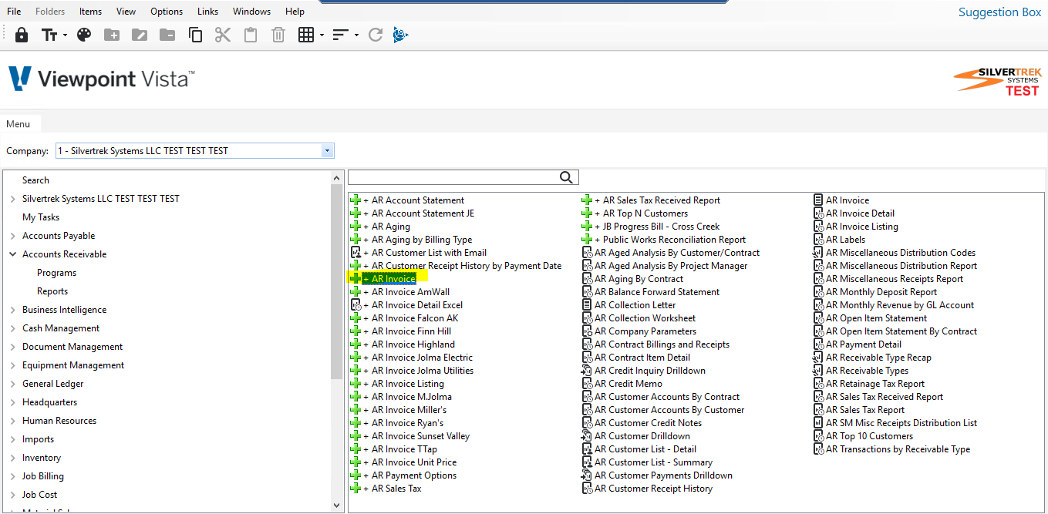Click the icon beside AR Receivable Type Recap
The height and width of the screenshot is (514, 1048).
(x=818, y=358)
